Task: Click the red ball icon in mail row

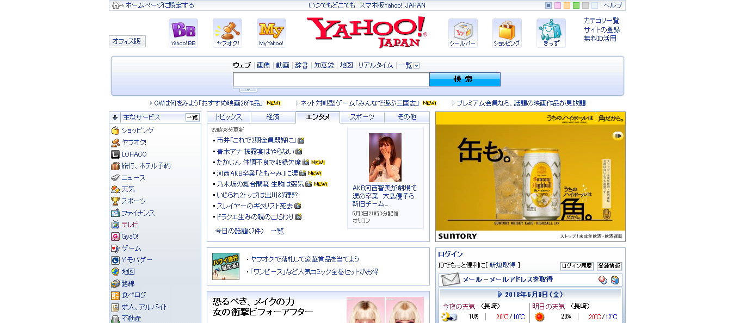Action: pyautogui.click(x=603, y=280)
